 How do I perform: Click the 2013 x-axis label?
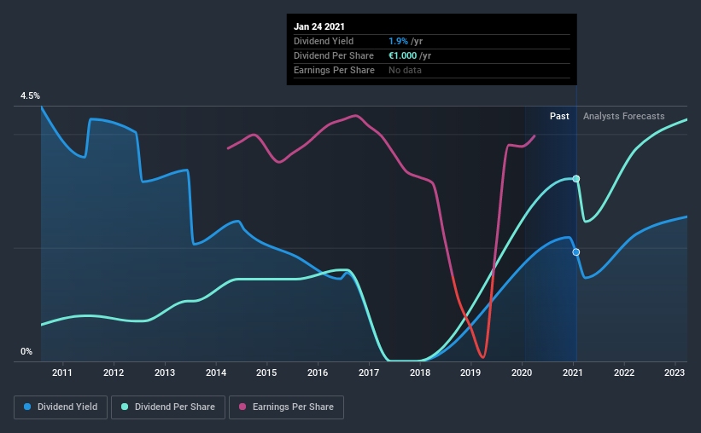coord(165,372)
